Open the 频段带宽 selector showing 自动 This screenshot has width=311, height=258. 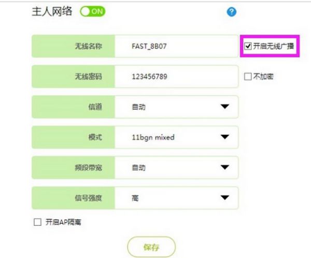click(176, 167)
